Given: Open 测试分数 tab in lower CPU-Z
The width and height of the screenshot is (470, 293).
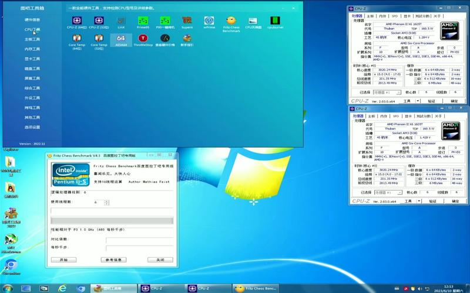Looking at the screenshot, I should (x=423, y=116).
